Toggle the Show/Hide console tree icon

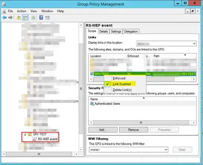(25, 18)
